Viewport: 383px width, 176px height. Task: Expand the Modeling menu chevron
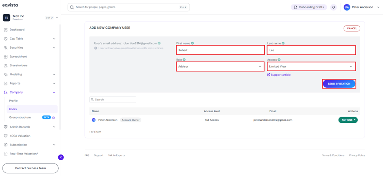pyautogui.click(x=54, y=74)
